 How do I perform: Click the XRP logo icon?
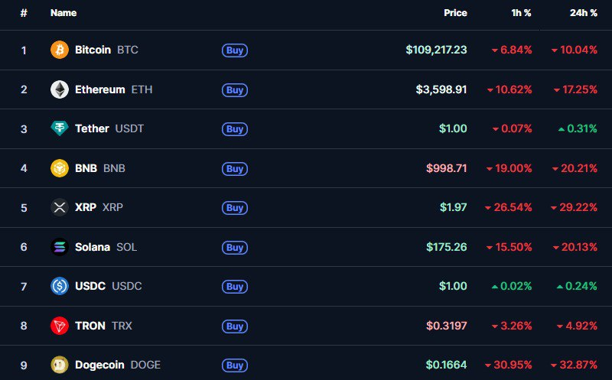tap(59, 207)
